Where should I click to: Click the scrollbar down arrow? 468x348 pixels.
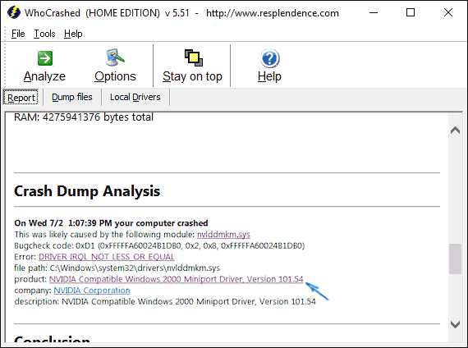pos(455,324)
